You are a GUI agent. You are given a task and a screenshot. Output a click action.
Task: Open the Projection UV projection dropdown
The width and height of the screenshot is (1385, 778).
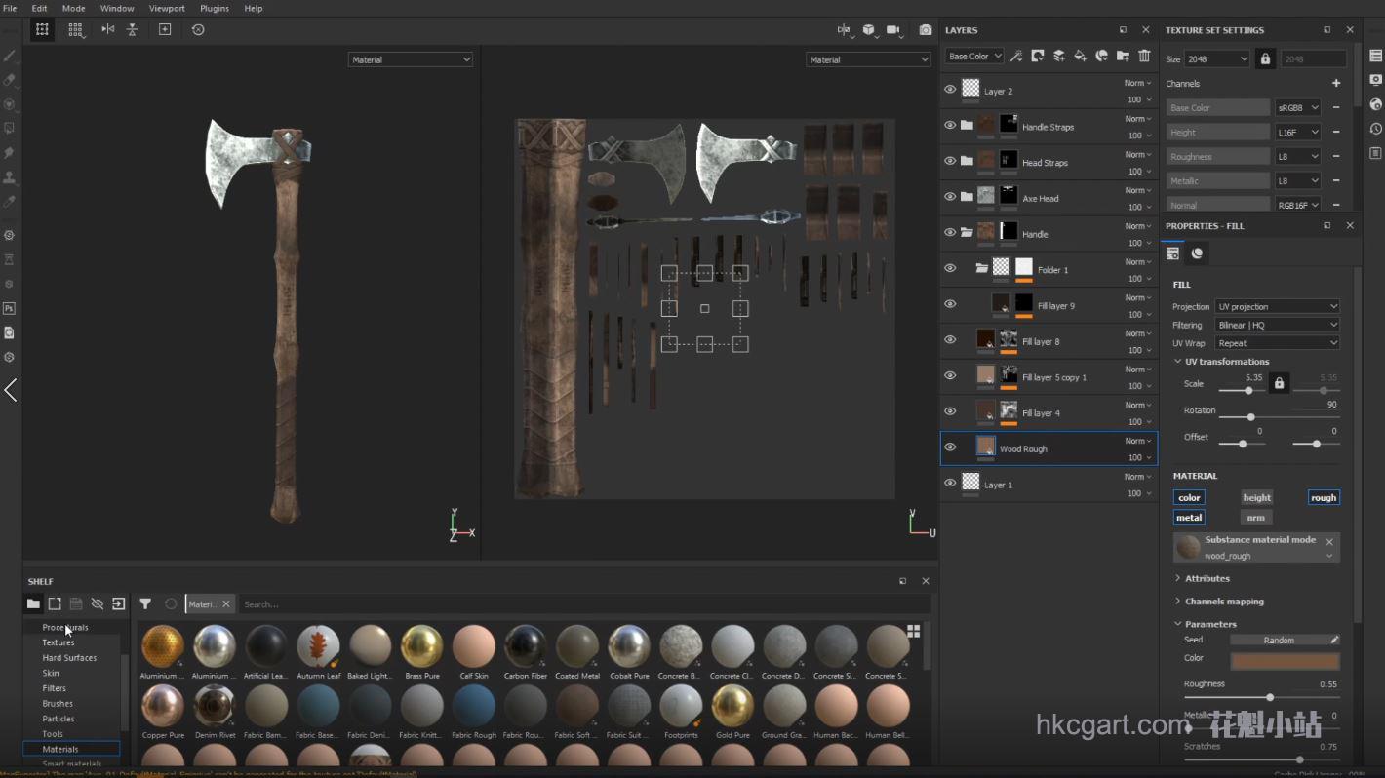1278,306
